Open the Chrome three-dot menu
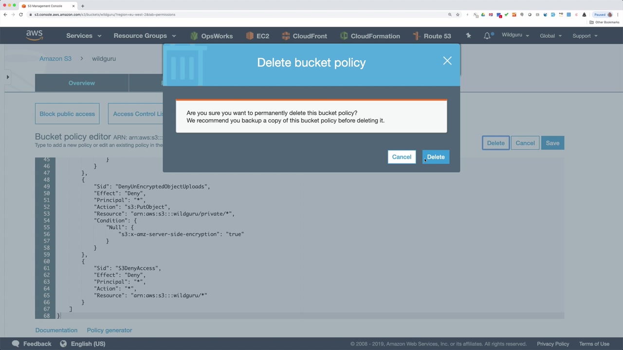Screen dimensions: 623x350 [x=618, y=15]
